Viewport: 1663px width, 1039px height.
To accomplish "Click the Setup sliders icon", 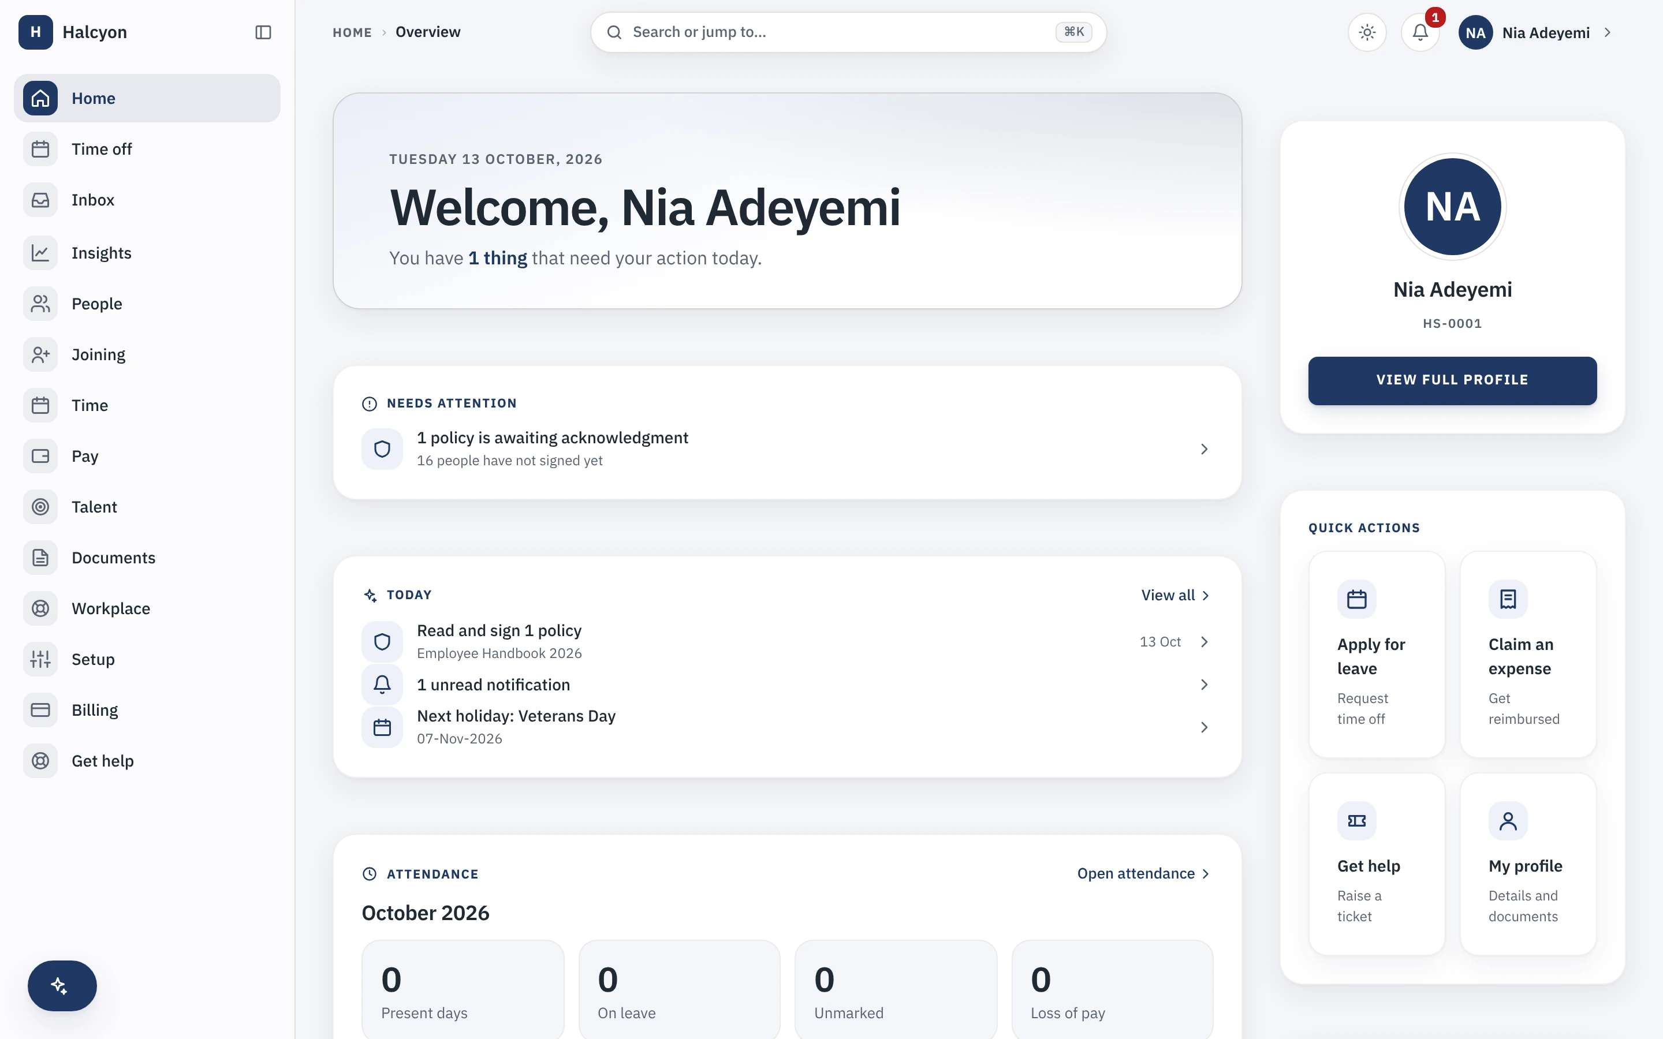I will 40,660.
